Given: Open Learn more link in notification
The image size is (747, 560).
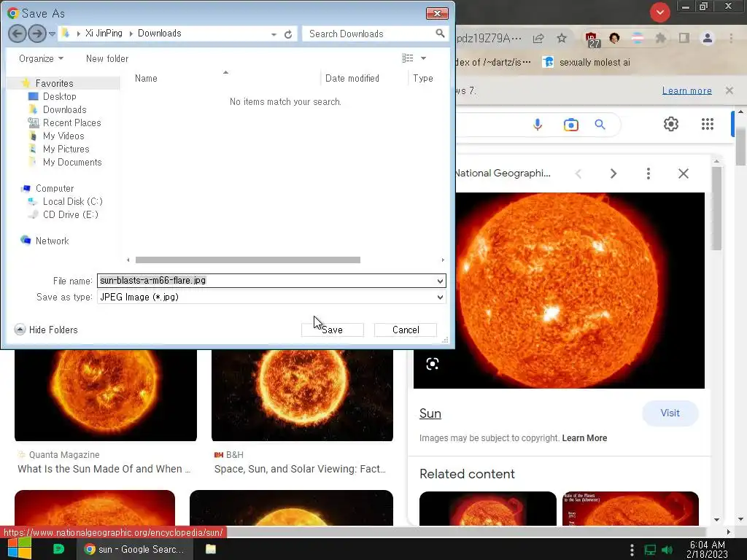Looking at the screenshot, I should (x=686, y=90).
